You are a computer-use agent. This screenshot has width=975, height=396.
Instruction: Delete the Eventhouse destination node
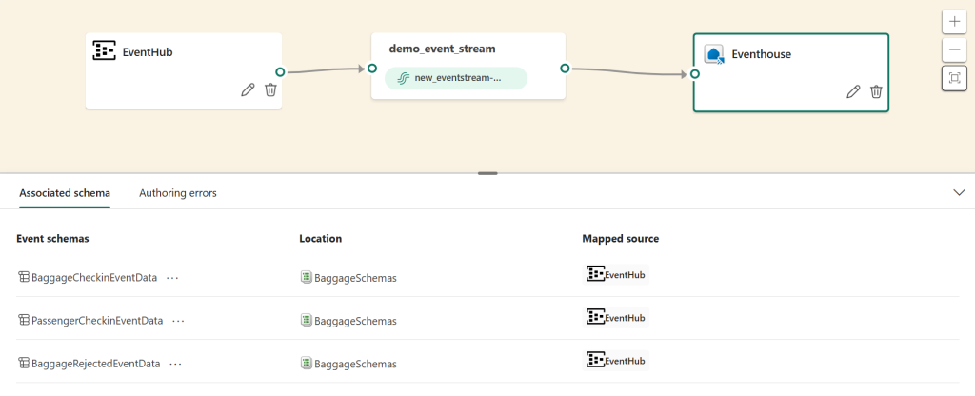(x=876, y=91)
